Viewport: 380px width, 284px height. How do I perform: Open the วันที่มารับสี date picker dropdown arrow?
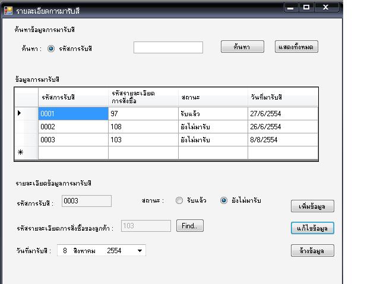tap(140, 251)
